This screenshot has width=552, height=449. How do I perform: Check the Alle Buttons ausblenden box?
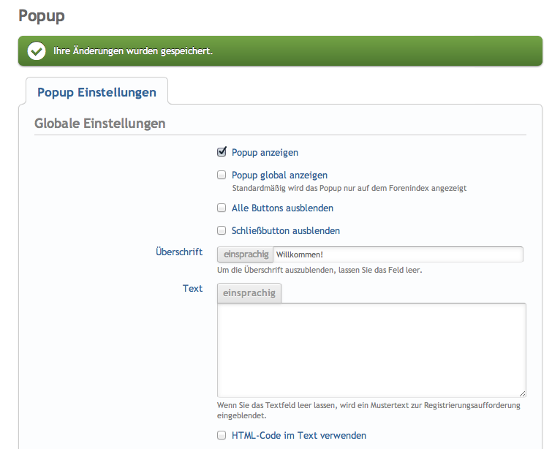click(222, 208)
